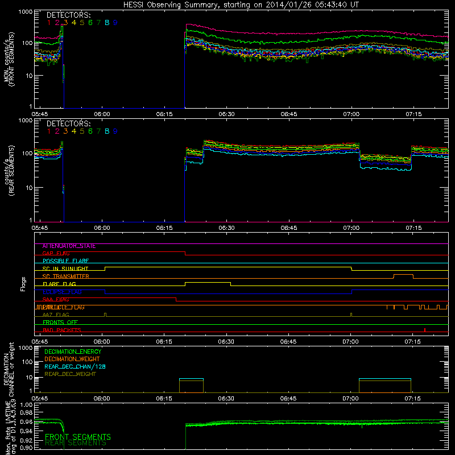455x455 pixels.
Task: Select the SAA_FLAG label
Action: [56, 300]
